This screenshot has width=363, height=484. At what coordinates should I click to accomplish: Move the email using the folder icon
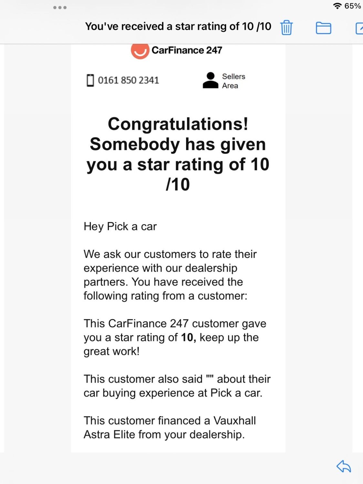tap(323, 28)
